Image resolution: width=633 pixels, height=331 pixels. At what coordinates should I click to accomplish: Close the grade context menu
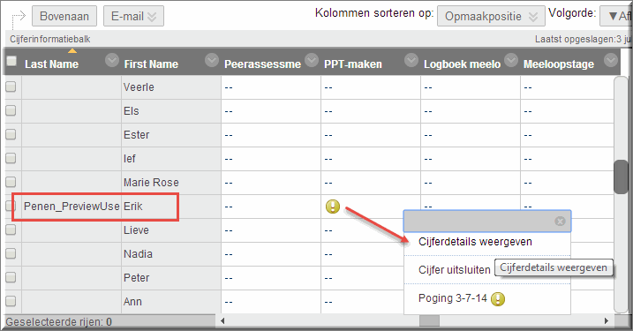pyautogui.click(x=560, y=221)
